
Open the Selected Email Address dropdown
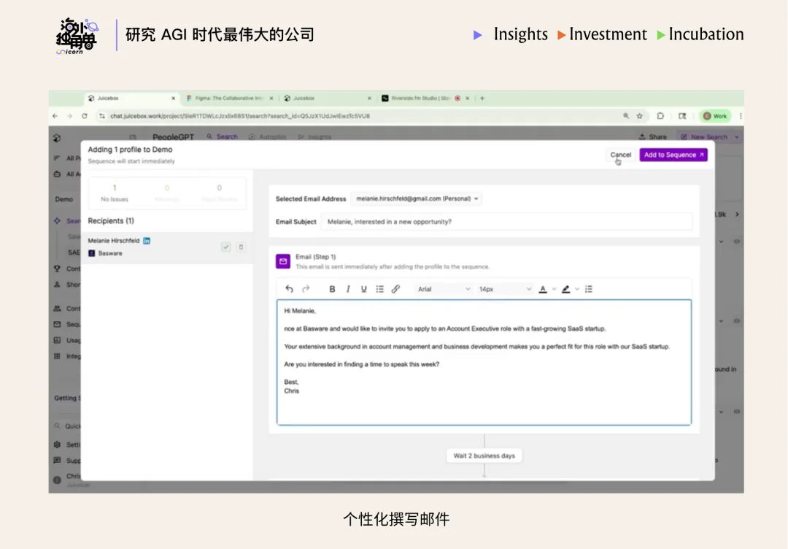[x=416, y=199]
